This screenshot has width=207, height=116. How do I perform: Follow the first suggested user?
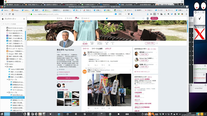point(144,54)
